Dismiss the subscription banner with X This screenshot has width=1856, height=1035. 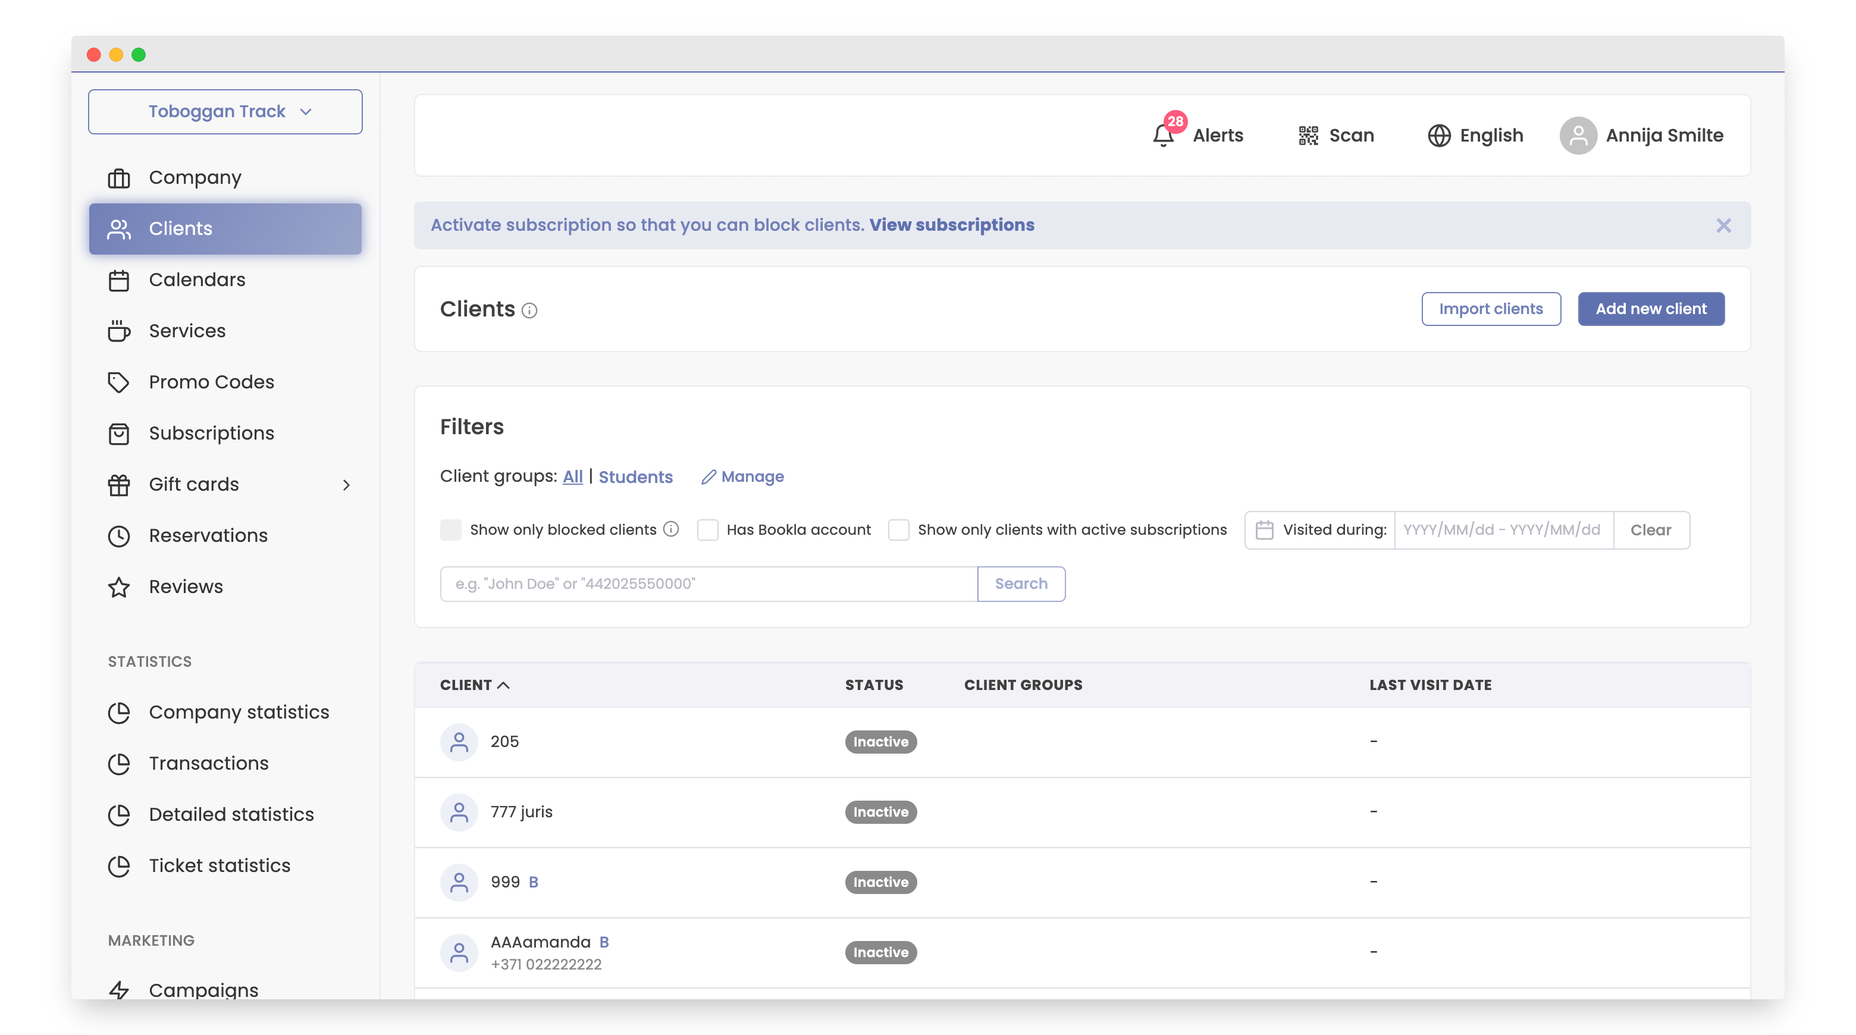(x=1723, y=225)
